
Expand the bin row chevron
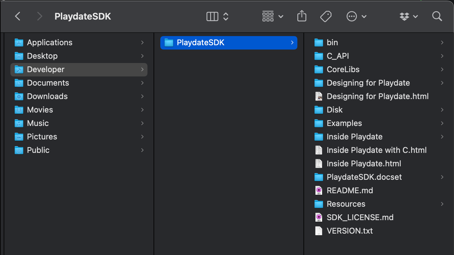tap(442, 42)
